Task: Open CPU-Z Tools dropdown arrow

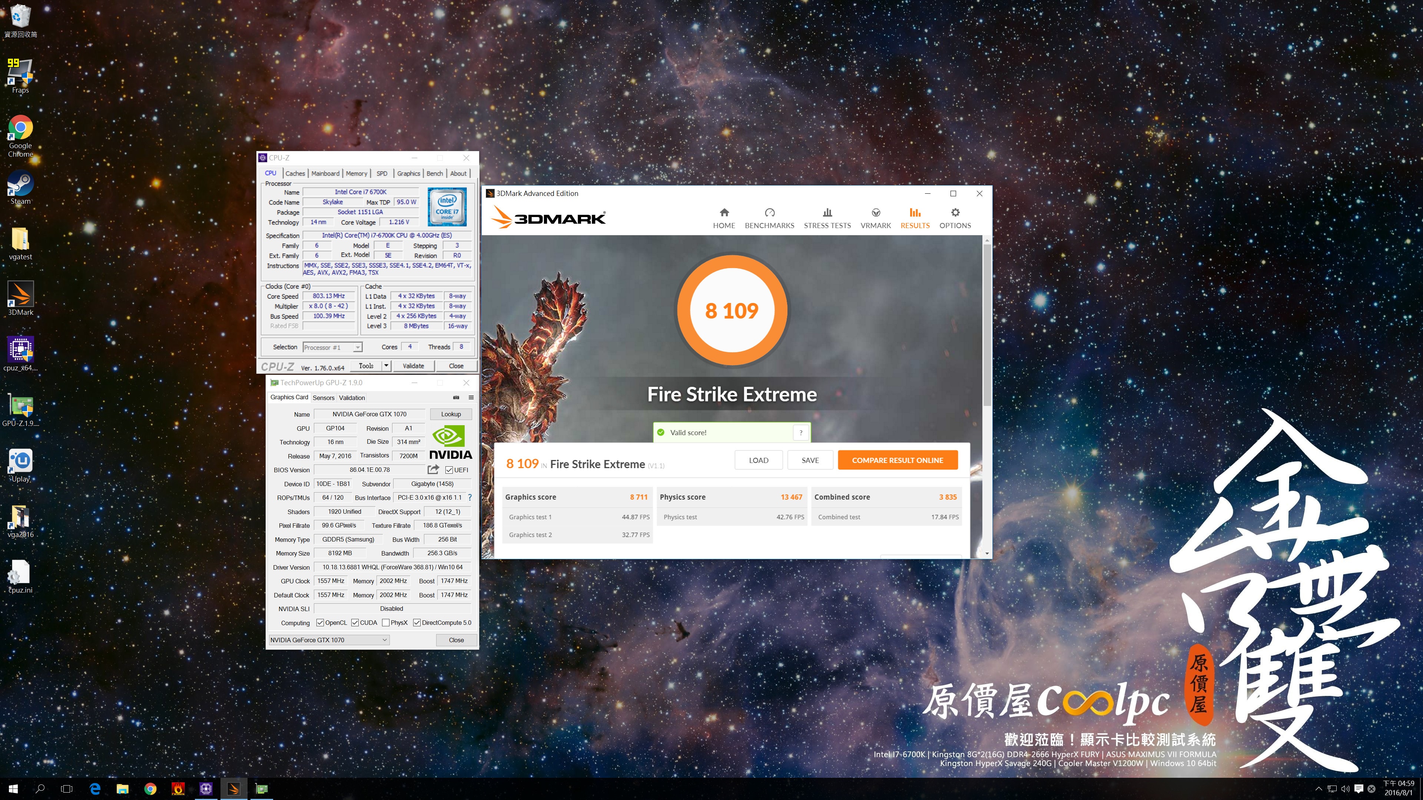Action: click(x=386, y=366)
